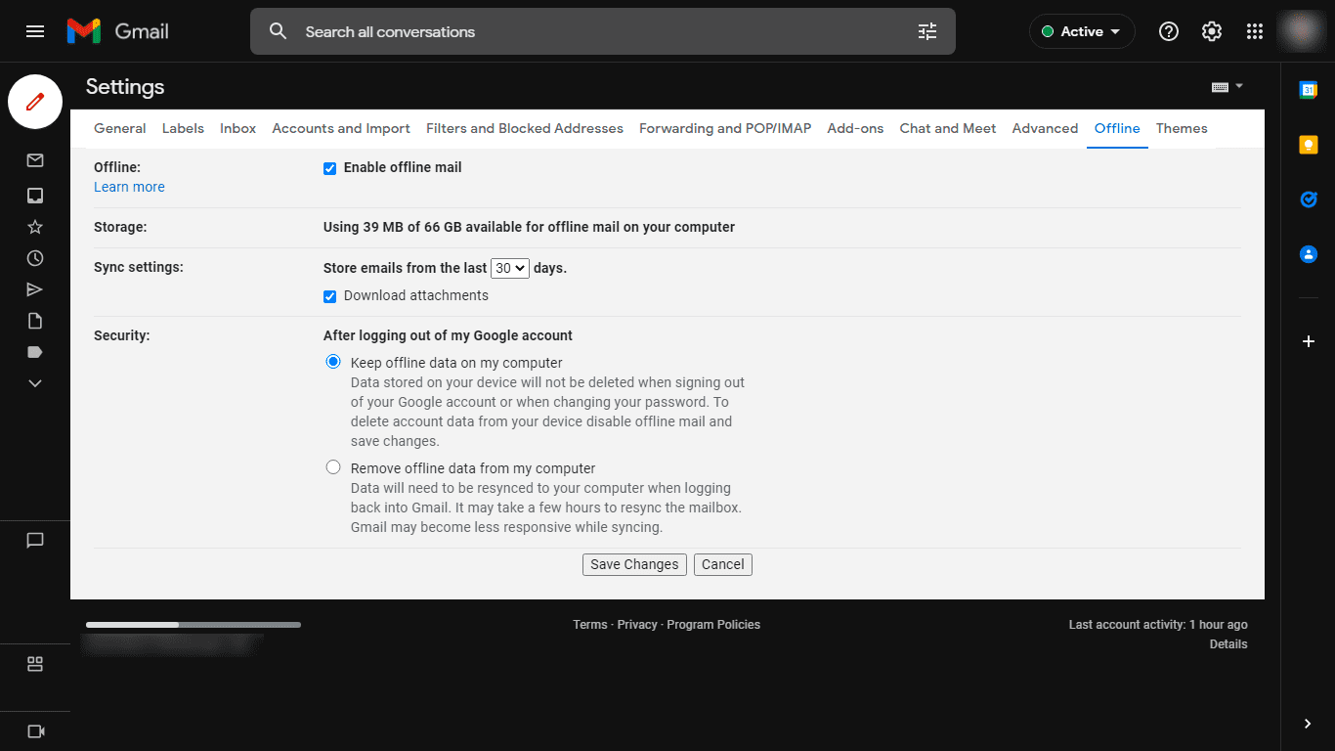The height and width of the screenshot is (751, 1335).
Task: Open the main menu hamburger icon
Action: coord(35,31)
